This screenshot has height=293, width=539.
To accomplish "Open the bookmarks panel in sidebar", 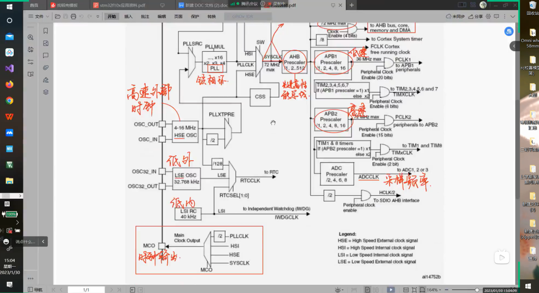I will [46, 31].
